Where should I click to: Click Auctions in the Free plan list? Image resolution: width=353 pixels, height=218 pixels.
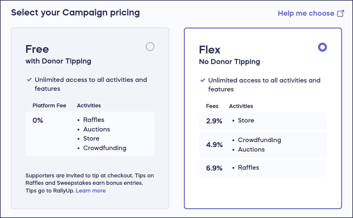pyautogui.click(x=97, y=129)
